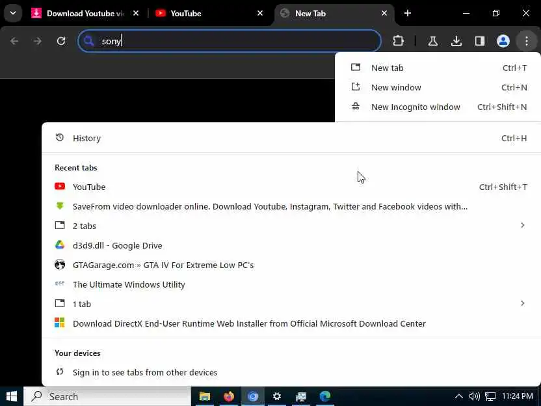
Task: Open the profile avatar icon
Action: click(503, 41)
